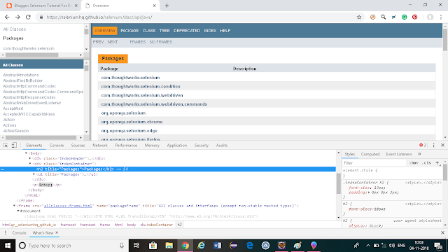Expand padding shorthand property triangle
The height and width of the screenshot is (252, 448).
pos(369,192)
